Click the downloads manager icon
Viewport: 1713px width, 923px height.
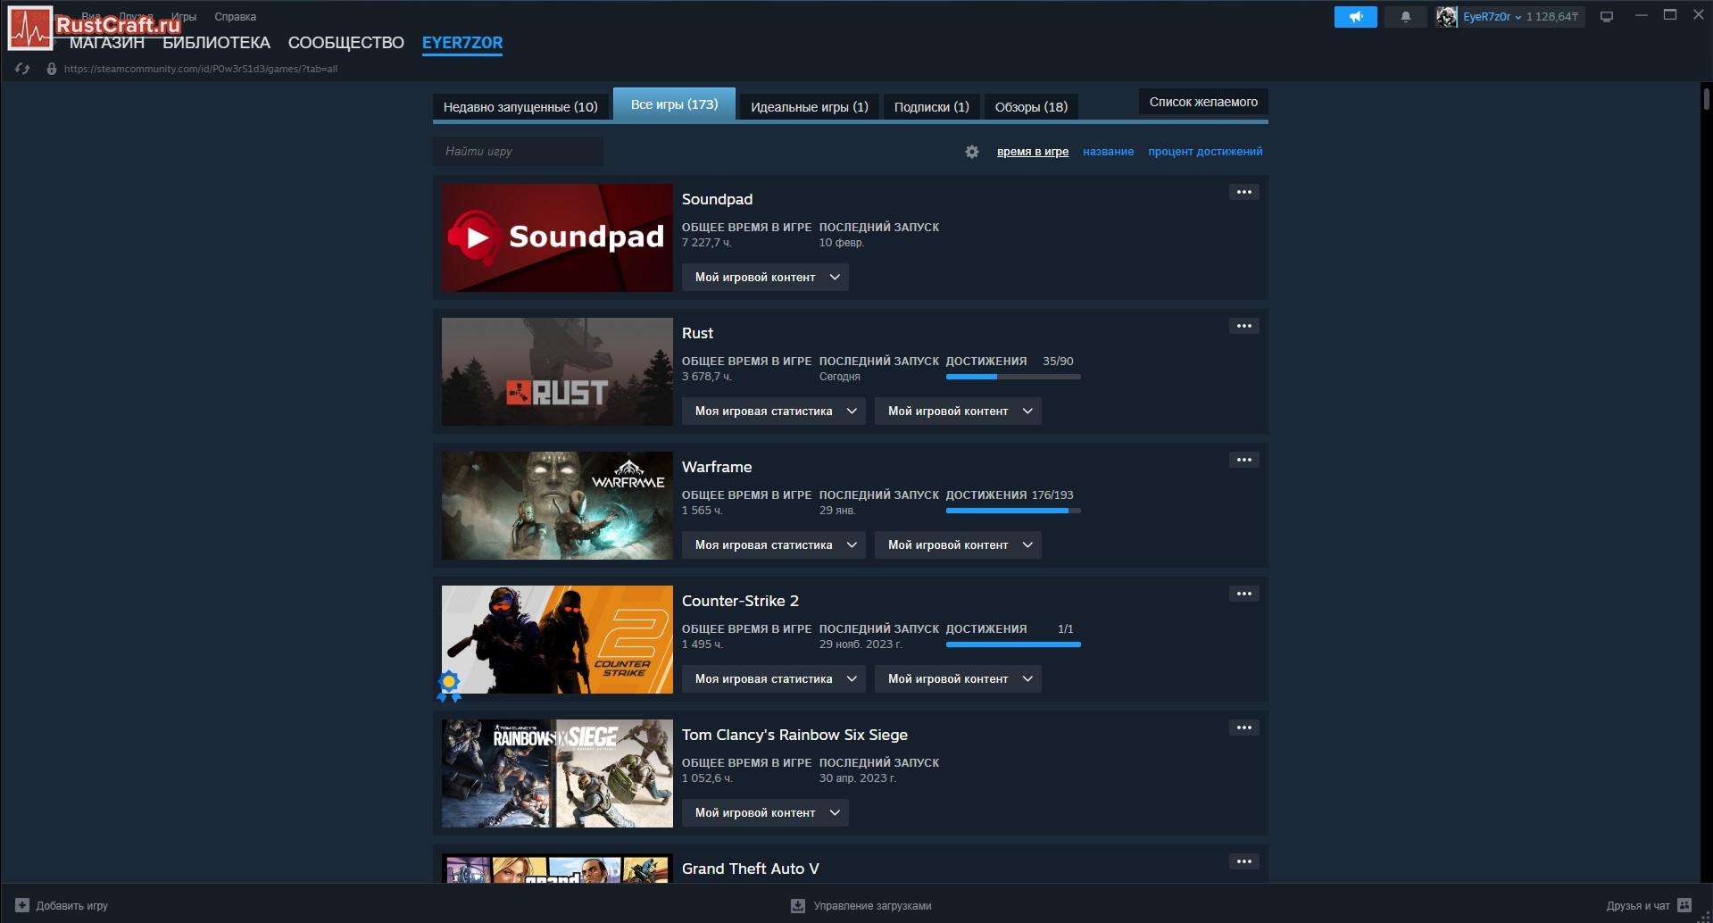pos(798,906)
